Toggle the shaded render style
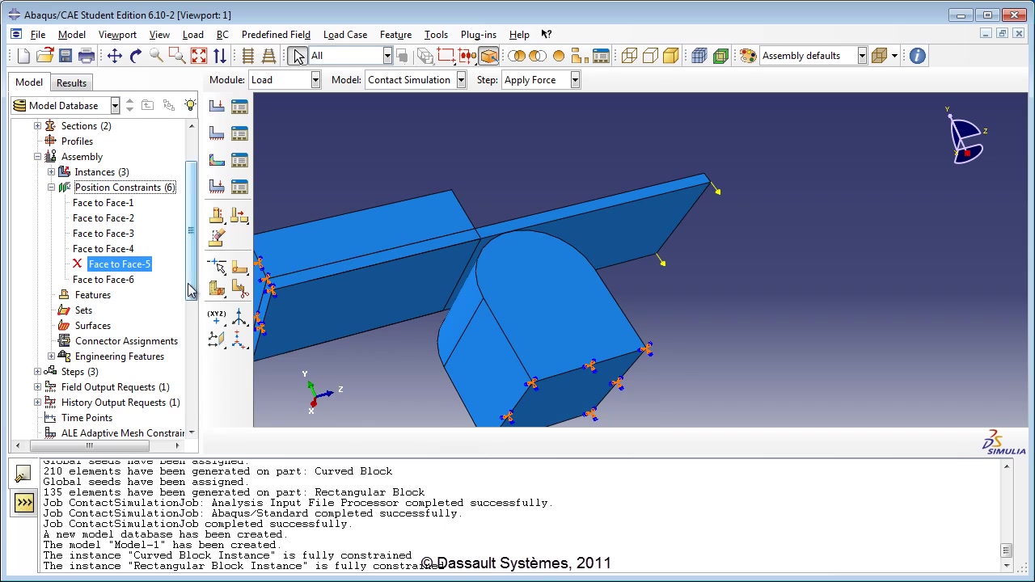 coord(670,56)
